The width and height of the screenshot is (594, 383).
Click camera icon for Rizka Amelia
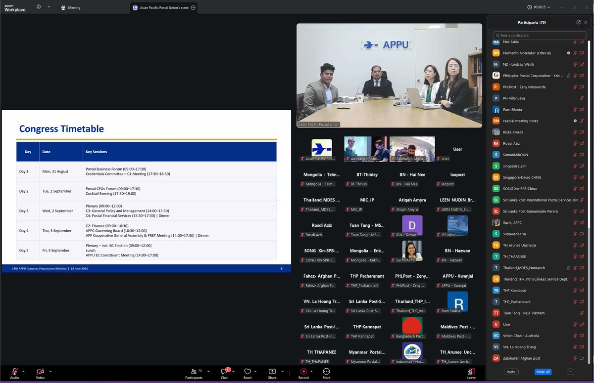pyautogui.click(x=582, y=132)
